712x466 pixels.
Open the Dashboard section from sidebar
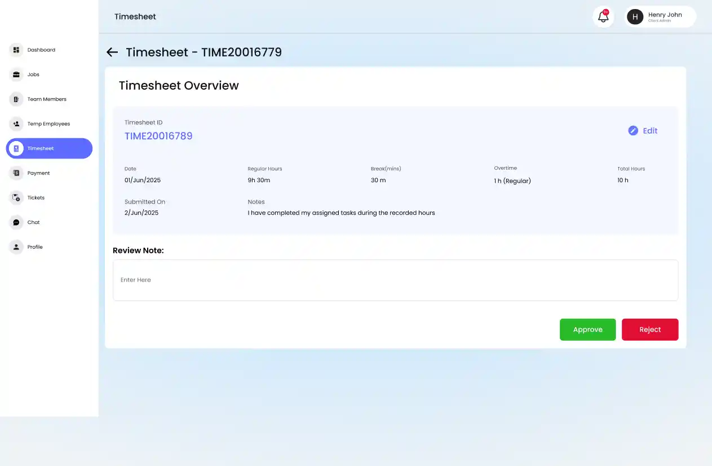coord(41,50)
